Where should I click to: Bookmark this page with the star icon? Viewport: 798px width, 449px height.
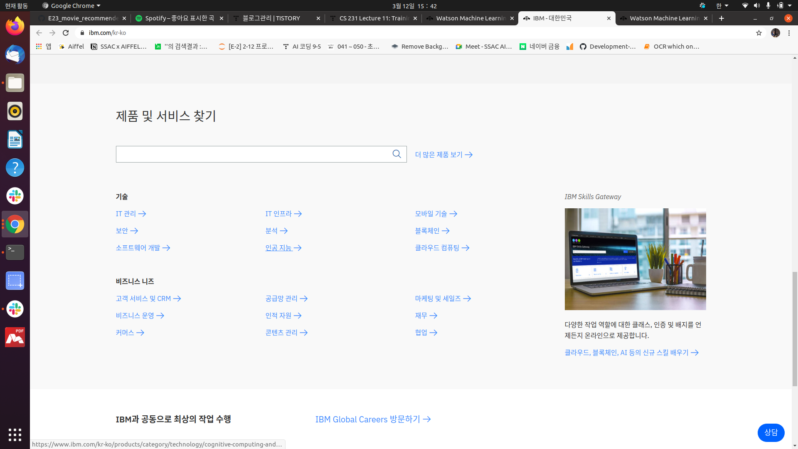coord(759,33)
